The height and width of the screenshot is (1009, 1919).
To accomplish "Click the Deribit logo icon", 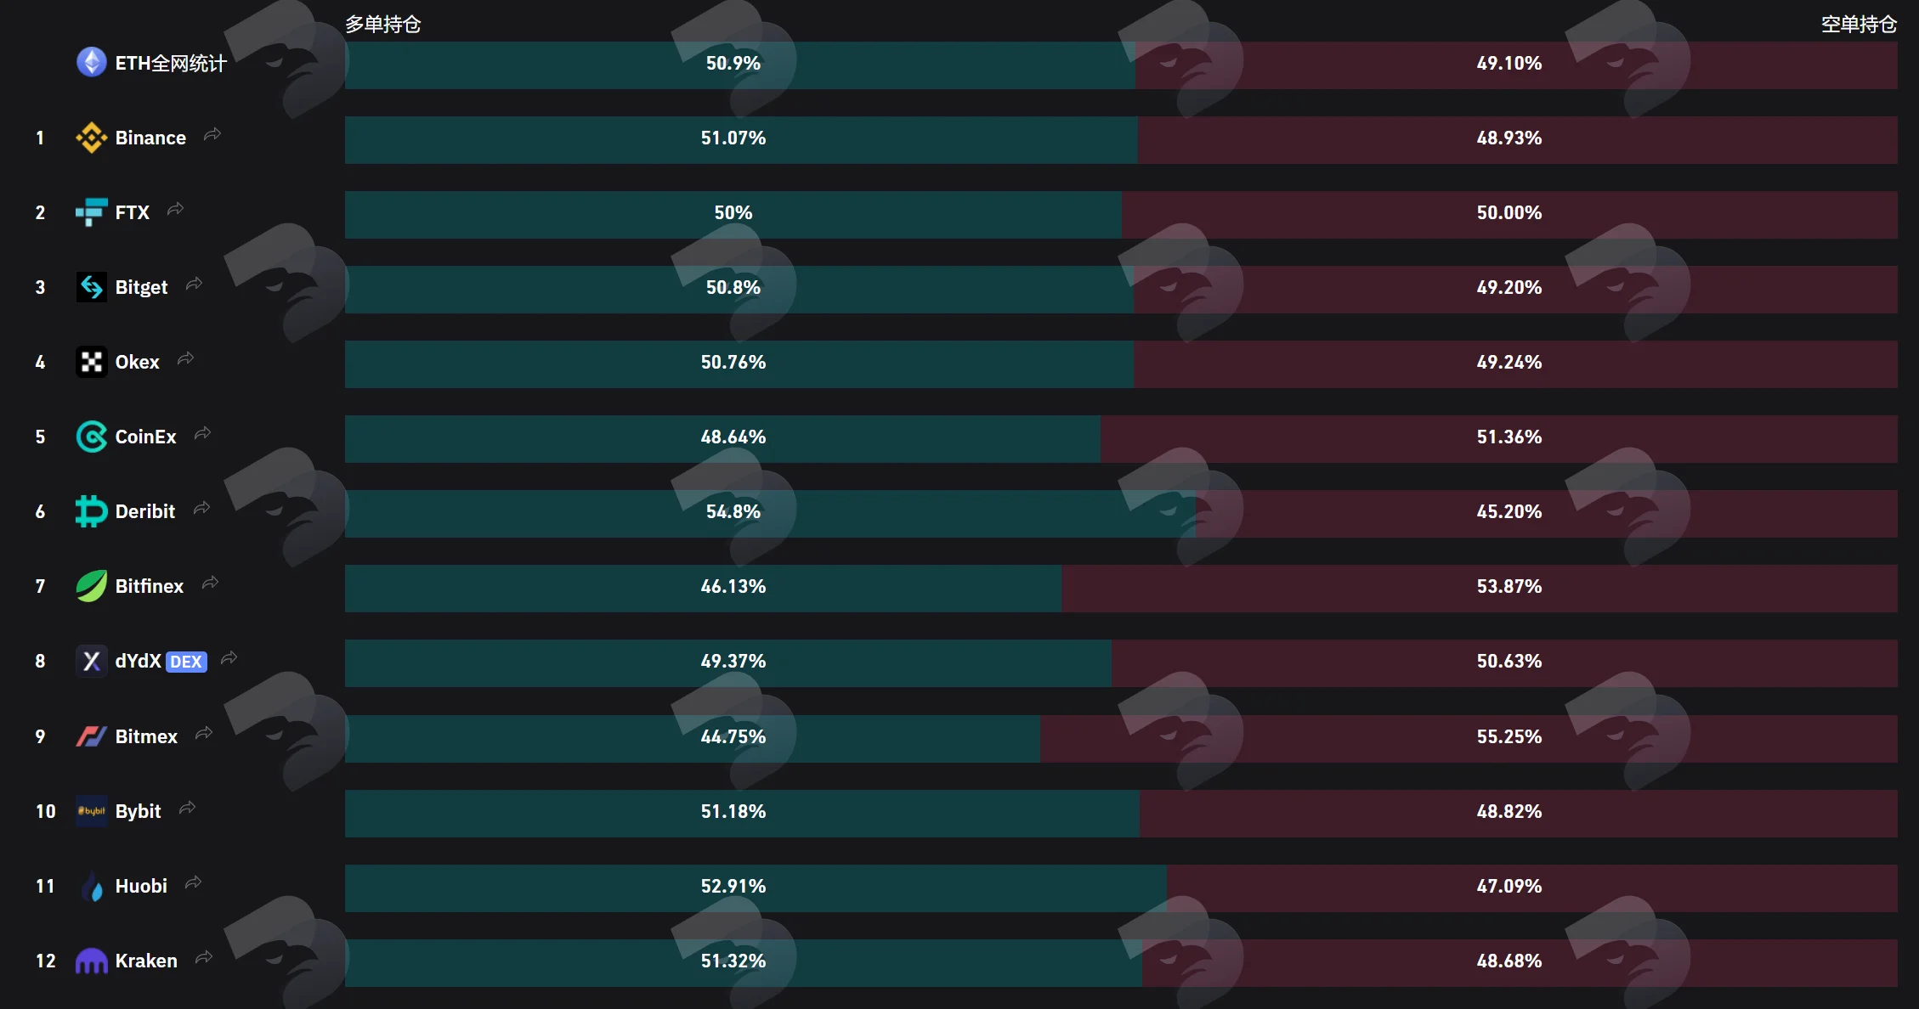I will pyautogui.click(x=92, y=511).
